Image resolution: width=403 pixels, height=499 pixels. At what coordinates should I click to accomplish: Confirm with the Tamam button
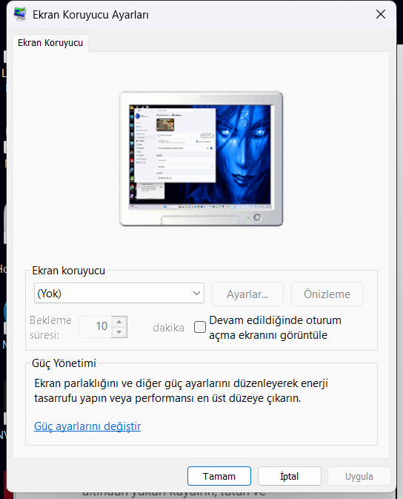[219, 476]
